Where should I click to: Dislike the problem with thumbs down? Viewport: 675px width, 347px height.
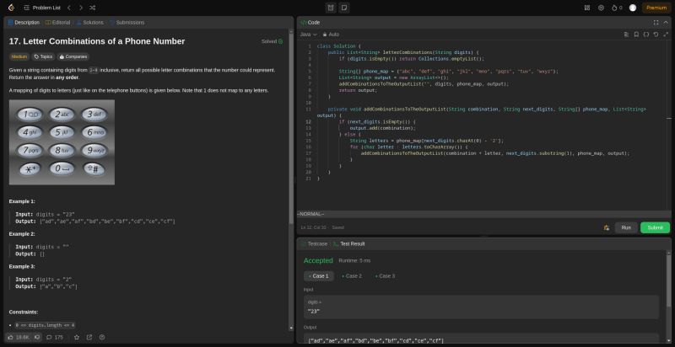[37, 337]
